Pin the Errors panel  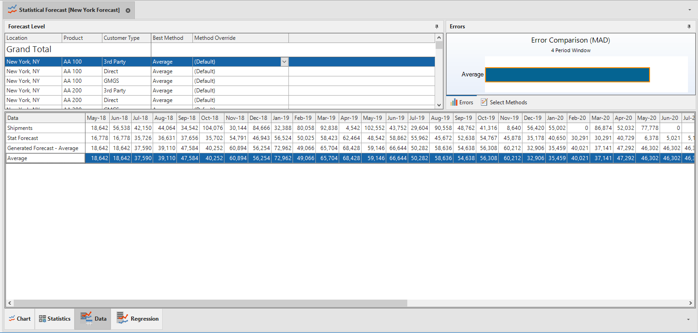tap(689, 27)
